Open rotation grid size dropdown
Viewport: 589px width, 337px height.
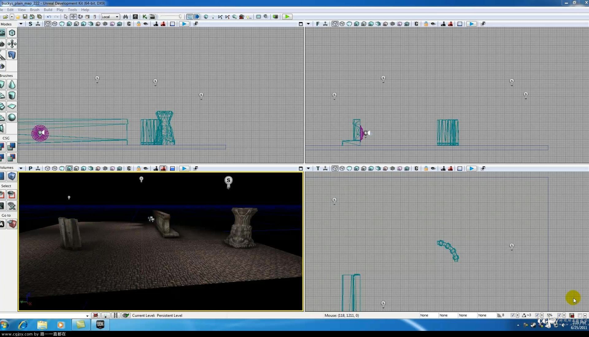click(542, 315)
